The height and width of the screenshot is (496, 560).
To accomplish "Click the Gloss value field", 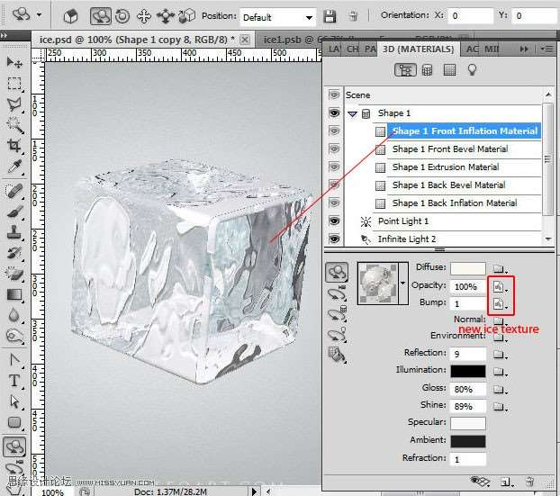I will click(x=468, y=389).
